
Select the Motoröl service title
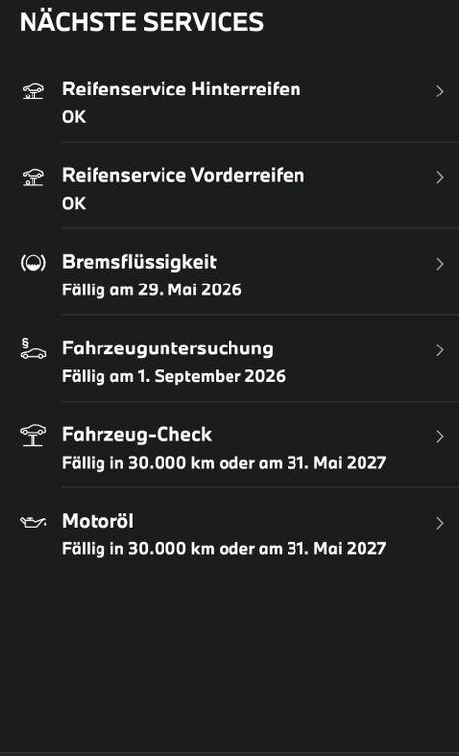[x=98, y=521]
